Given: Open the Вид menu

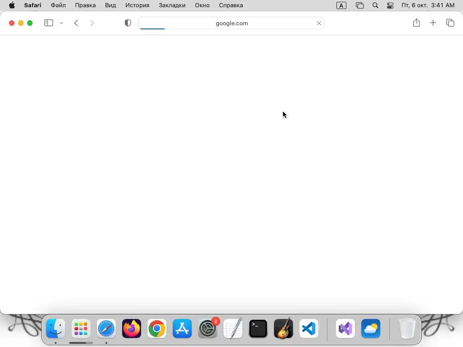Looking at the screenshot, I should point(110,5).
